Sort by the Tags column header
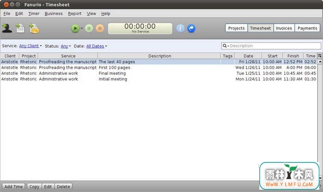Screen dimensions: 323x192 227,56
